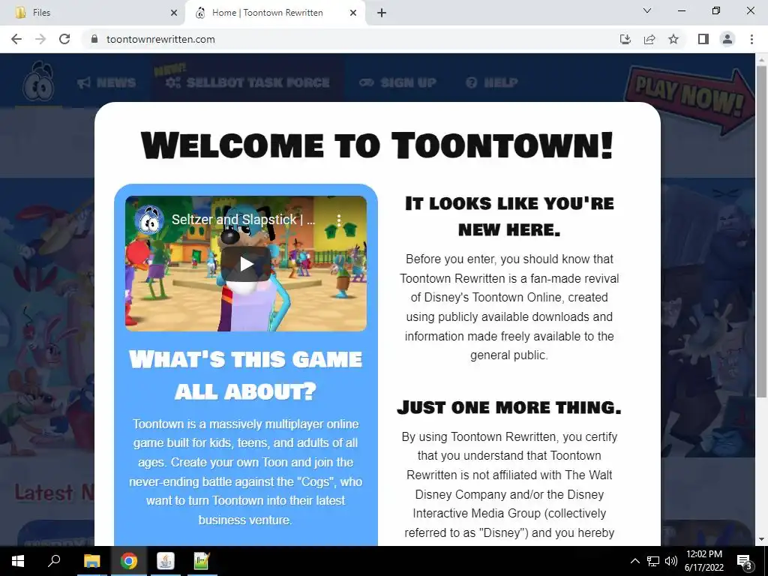
Task: Open the Help menu item
Action: coord(491,82)
